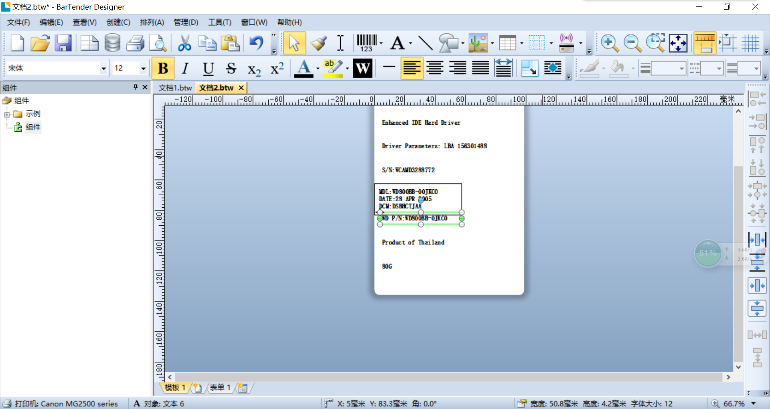This screenshot has height=409, width=770.
Task: Open Print Preview magnifier icon
Action: pos(158,43)
